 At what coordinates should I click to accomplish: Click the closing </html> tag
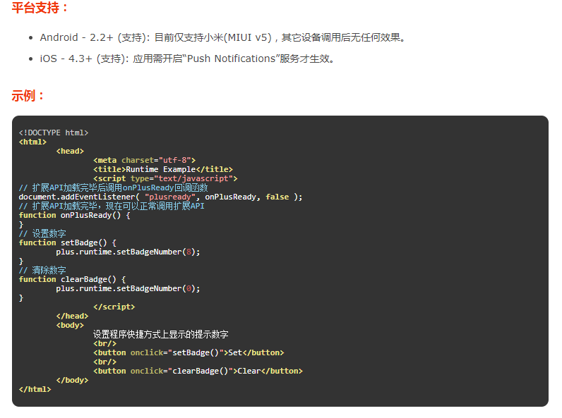(x=35, y=389)
